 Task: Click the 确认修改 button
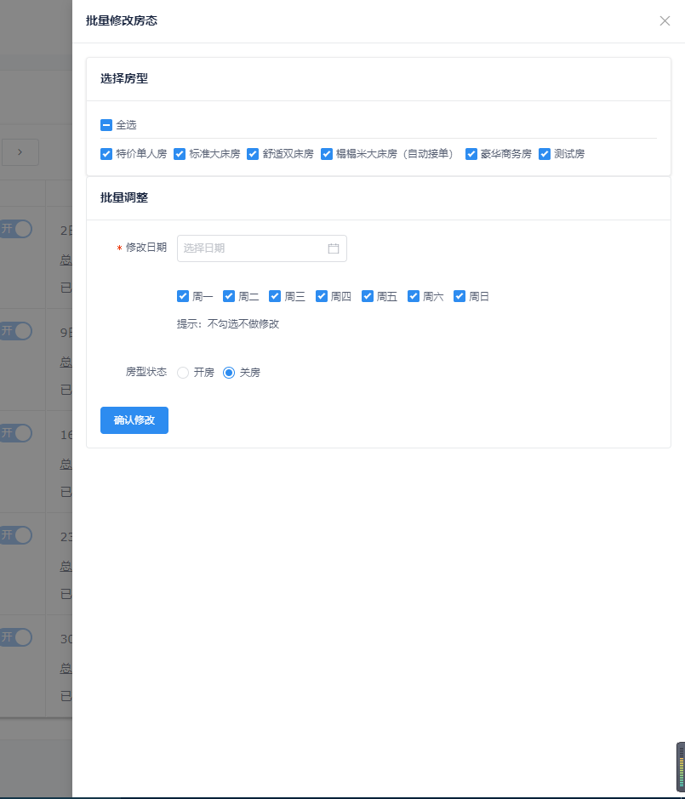pos(134,420)
